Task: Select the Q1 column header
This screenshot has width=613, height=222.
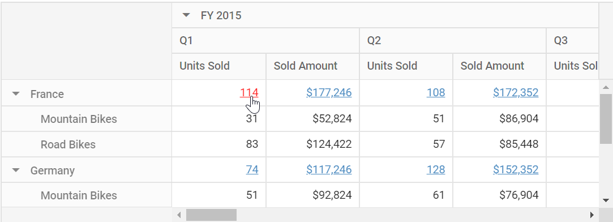Action: pos(265,40)
